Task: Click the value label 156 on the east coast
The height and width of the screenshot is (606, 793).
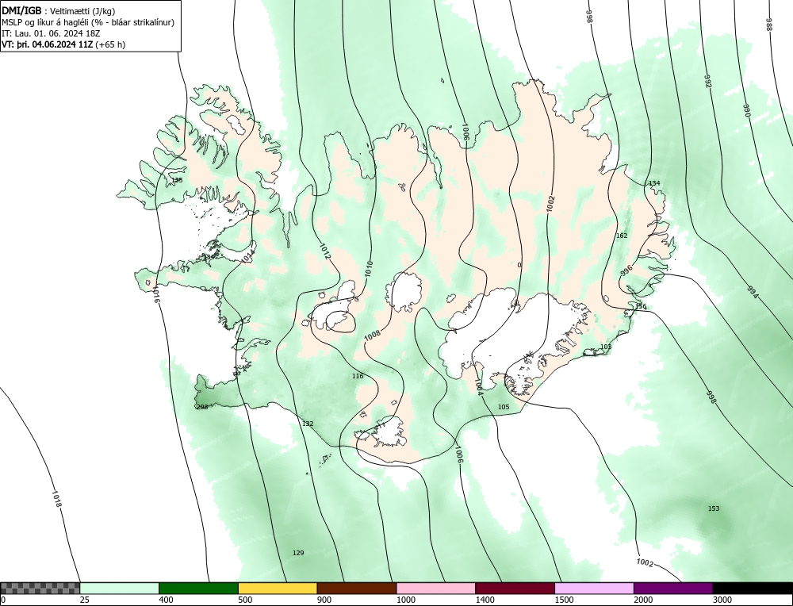Action: 641,306
